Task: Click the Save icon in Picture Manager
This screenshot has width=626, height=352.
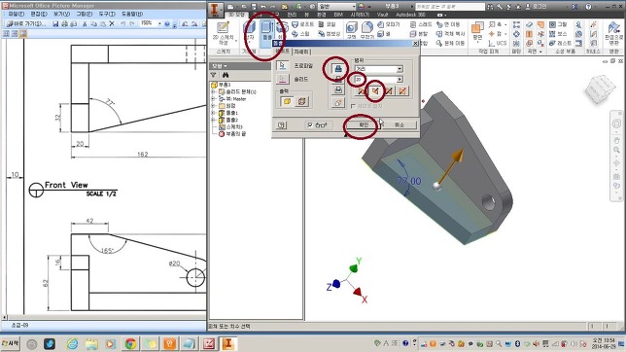Action: click(x=55, y=24)
